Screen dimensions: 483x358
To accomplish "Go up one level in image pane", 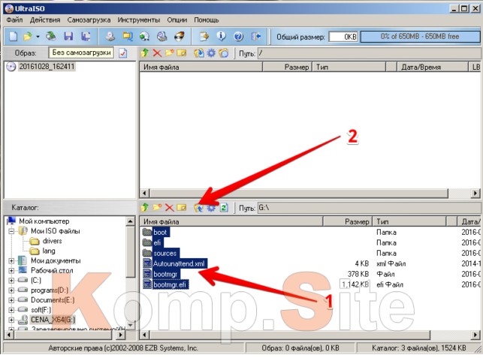I will pyautogui.click(x=144, y=53).
